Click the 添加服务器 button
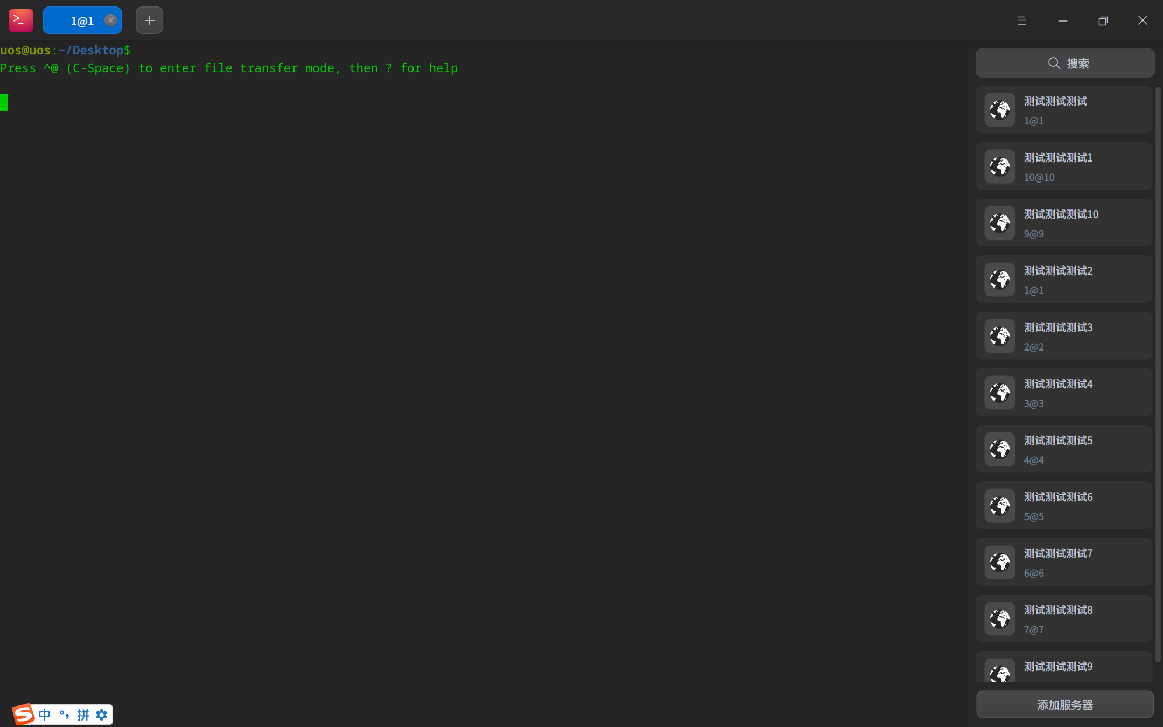The width and height of the screenshot is (1163, 727). click(1064, 704)
